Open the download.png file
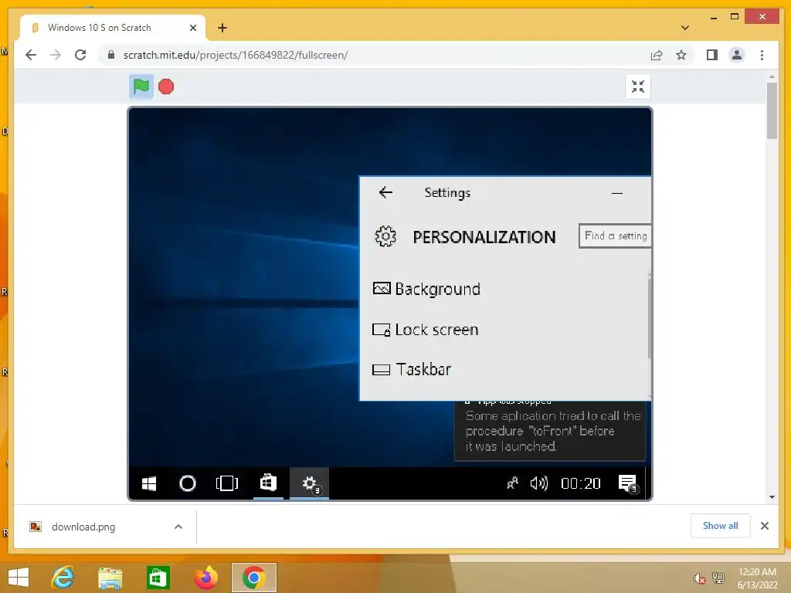This screenshot has height=593, width=791. tap(83, 527)
